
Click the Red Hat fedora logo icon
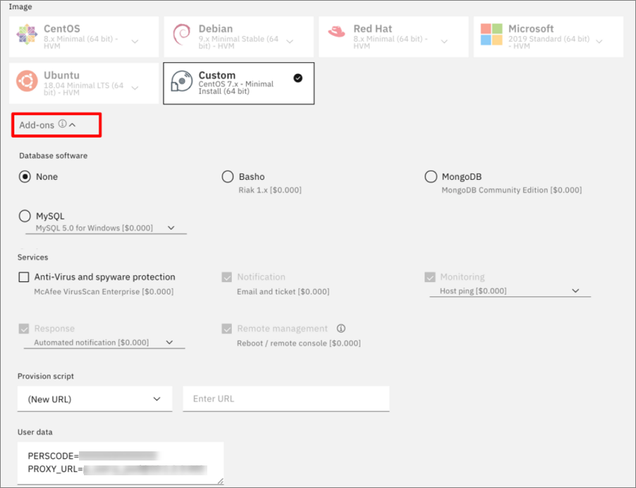coord(337,32)
